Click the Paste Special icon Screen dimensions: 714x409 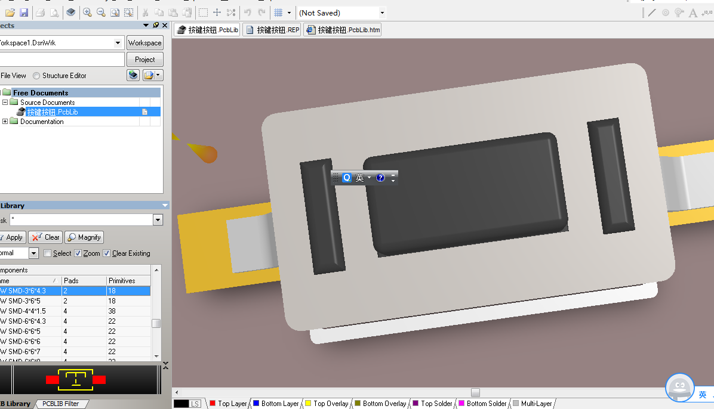[187, 13]
